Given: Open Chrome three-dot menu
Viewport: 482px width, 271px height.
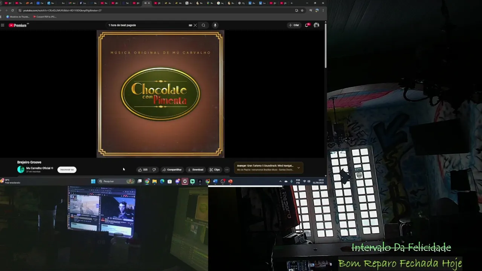Looking at the screenshot, I should point(323,11).
